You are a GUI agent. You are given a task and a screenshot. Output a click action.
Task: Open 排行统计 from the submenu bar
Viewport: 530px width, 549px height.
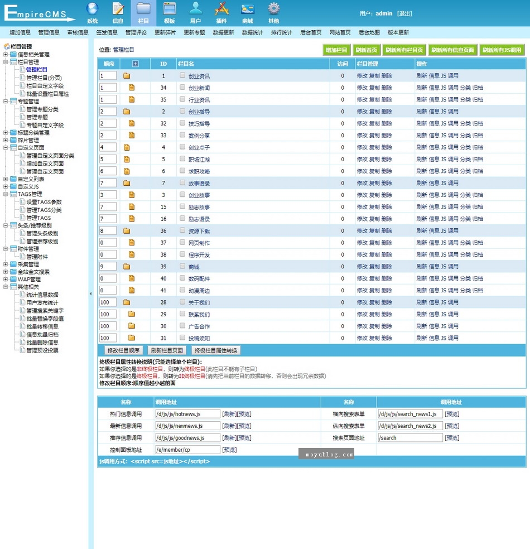tap(281, 32)
